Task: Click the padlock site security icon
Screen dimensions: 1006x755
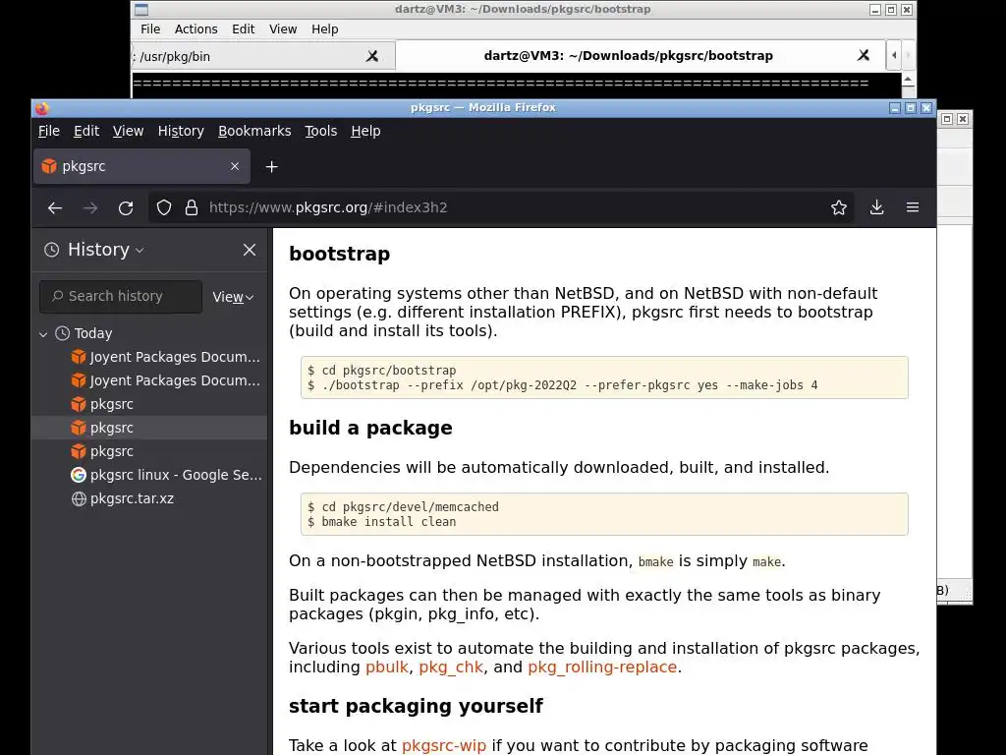Action: pyautogui.click(x=192, y=207)
